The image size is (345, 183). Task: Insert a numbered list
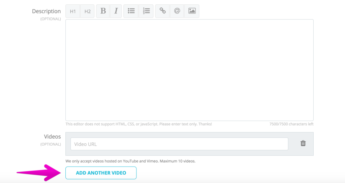146,11
